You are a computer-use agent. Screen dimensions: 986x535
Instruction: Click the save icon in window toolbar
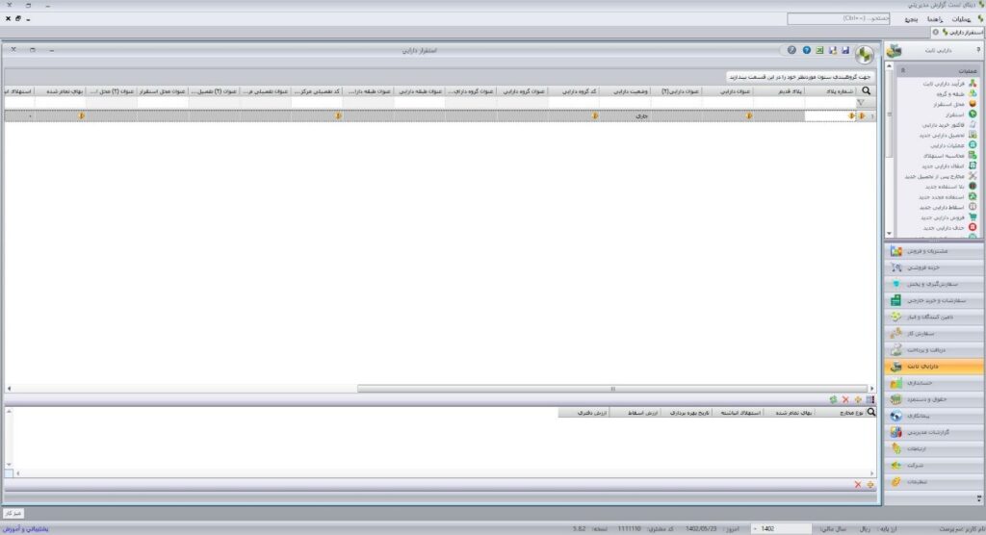click(845, 50)
